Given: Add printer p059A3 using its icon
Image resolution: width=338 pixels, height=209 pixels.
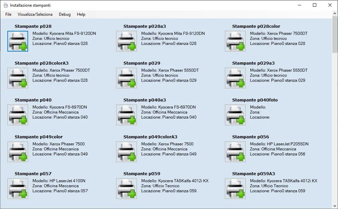Looking at the screenshot, I should coord(235,189).
